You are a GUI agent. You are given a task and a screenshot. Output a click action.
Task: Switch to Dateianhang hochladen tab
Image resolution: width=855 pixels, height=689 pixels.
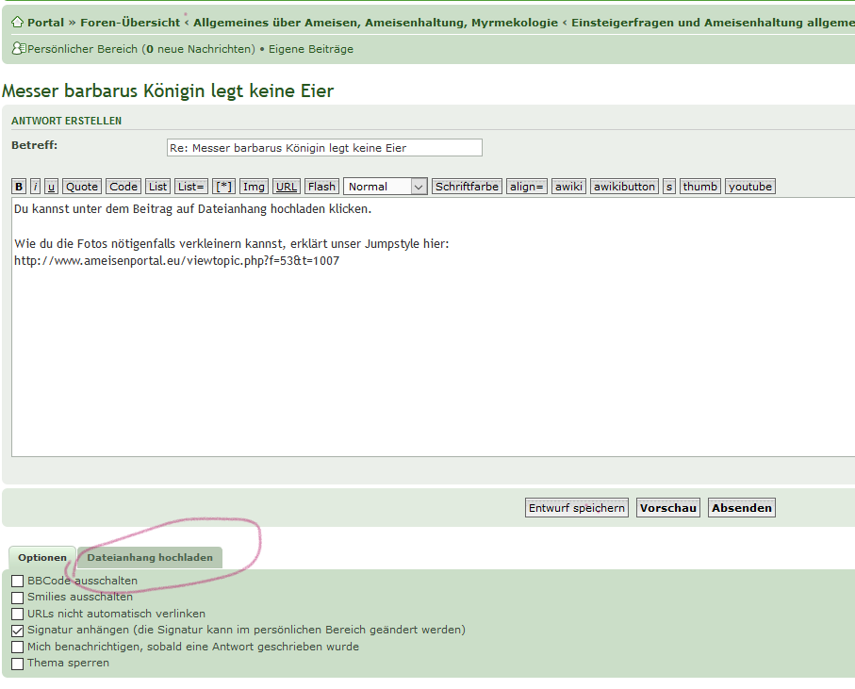point(150,558)
